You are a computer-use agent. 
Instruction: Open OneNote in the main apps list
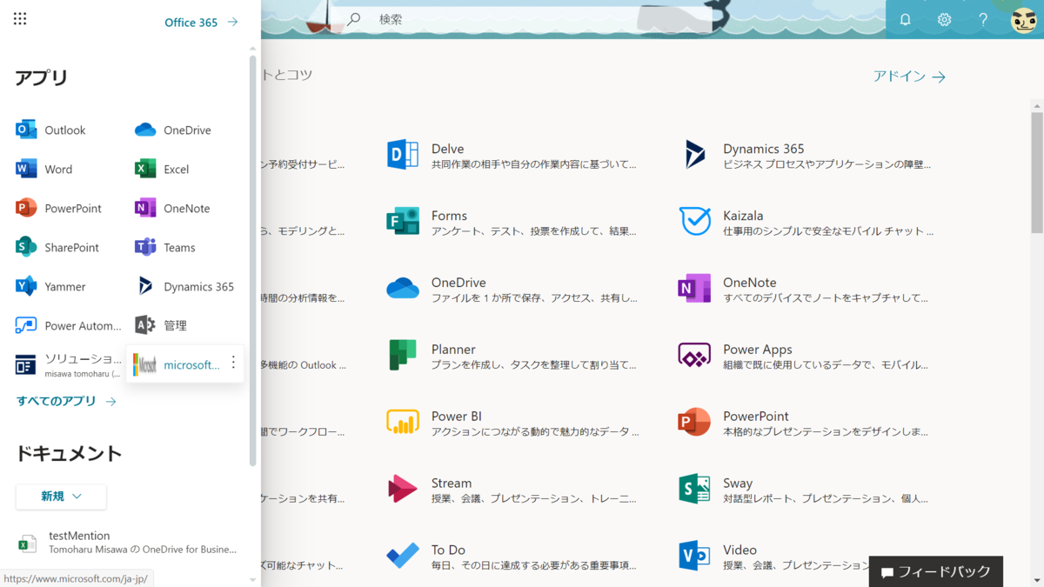pyautogui.click(x=805, y=290)
